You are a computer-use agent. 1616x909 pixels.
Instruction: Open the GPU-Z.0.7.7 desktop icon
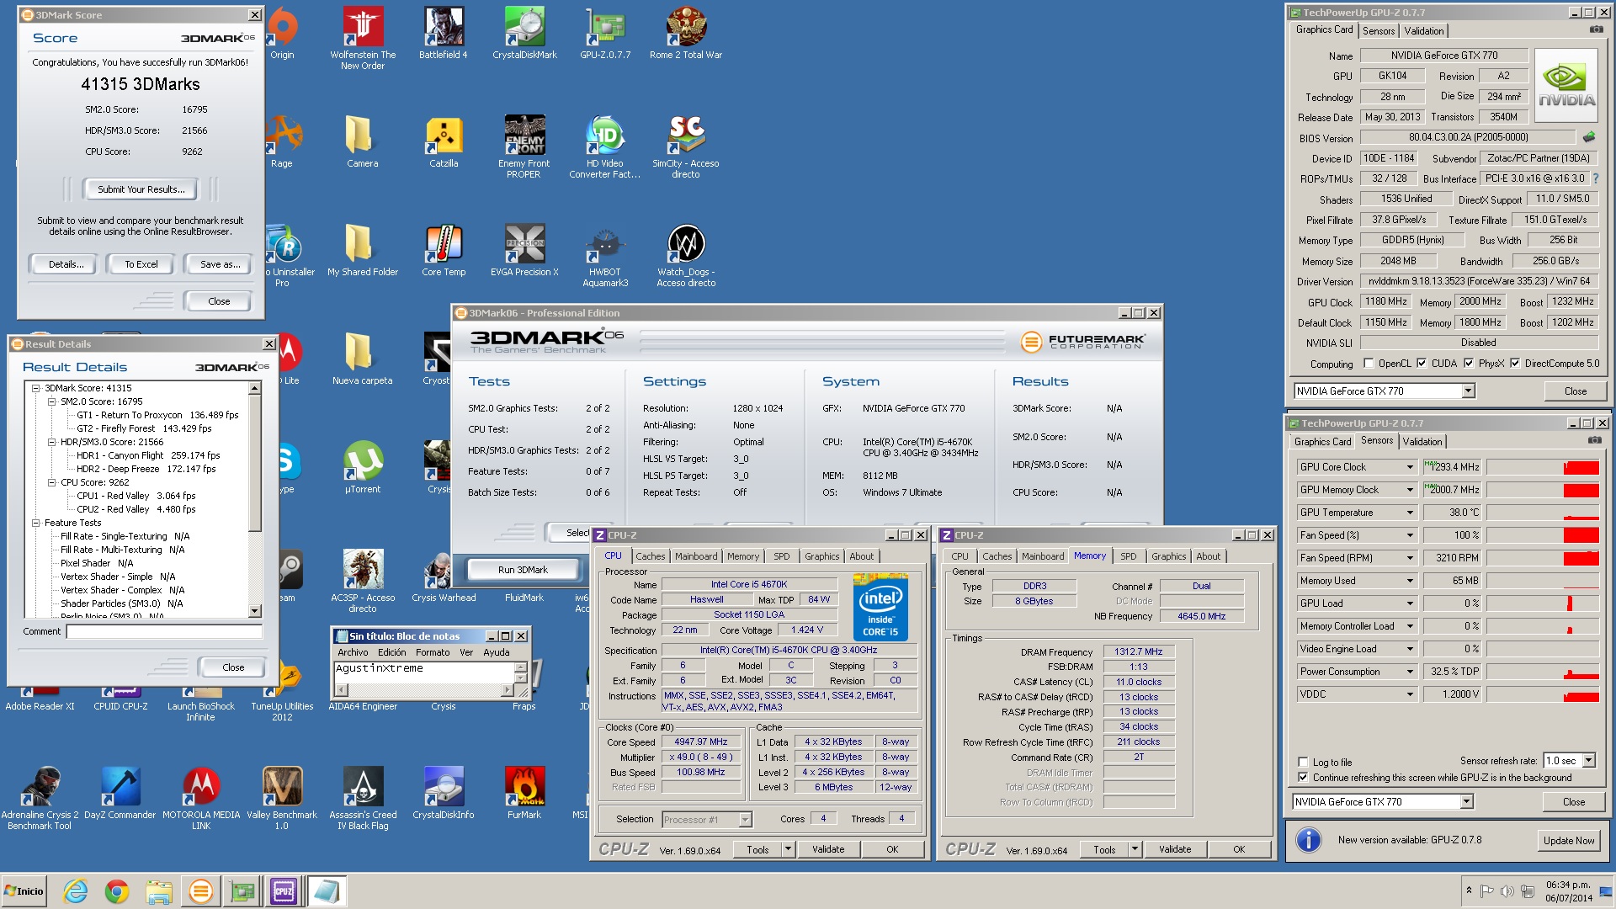[x=605, y=33]
